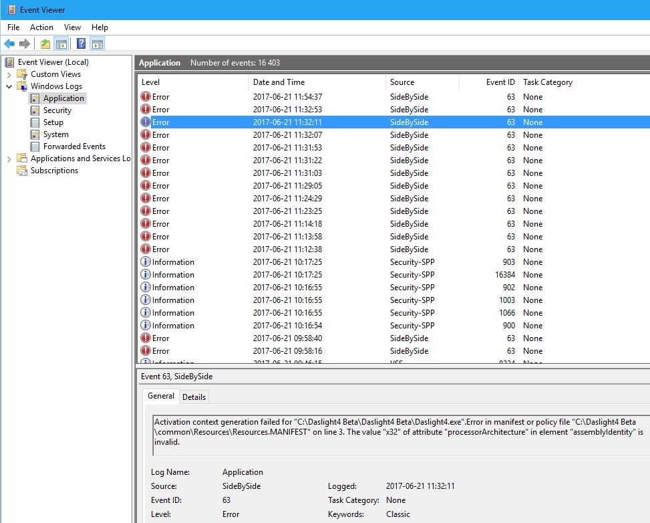
Task: Click the Windows Logs folder icon
Action: 22,86
